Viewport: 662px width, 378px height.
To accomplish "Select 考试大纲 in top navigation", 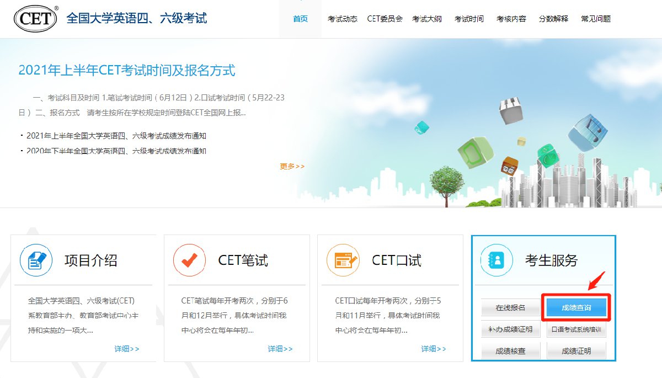I will pyautogui.click(x=426, y=19).
